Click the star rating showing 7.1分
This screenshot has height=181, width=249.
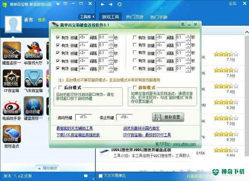pos(226,54)
